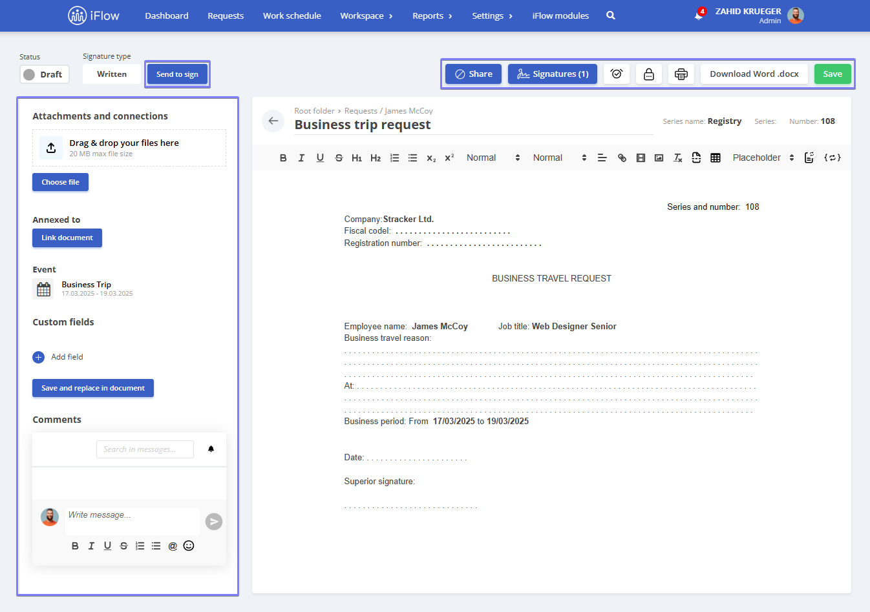The width and height of the screenshot is (870, 612).
Task: Insert a table in document
Action: click(716, 158)
